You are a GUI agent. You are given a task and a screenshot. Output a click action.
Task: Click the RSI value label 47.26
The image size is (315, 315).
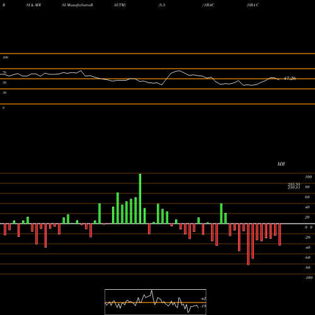click(290, 78)
